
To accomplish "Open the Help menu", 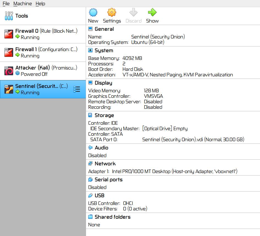I will [x=40, y=4].
